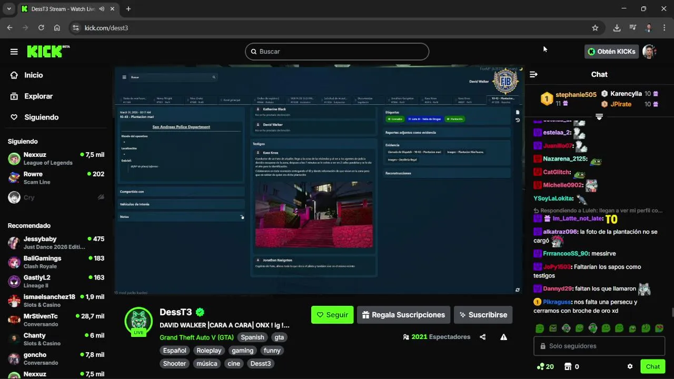Open a new browser tab
Viewport: 674px width, 379px height.
point(128,9)
